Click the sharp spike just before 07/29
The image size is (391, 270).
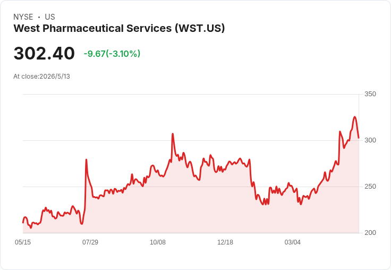click(x=86, y=159)
